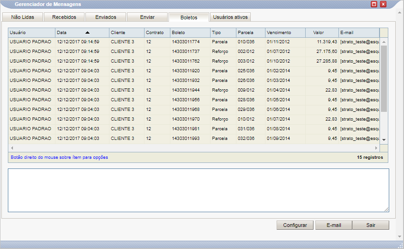The image size is (404, 249).
Task: Sort by Data column ascending arrow
Action: [87, 33]
